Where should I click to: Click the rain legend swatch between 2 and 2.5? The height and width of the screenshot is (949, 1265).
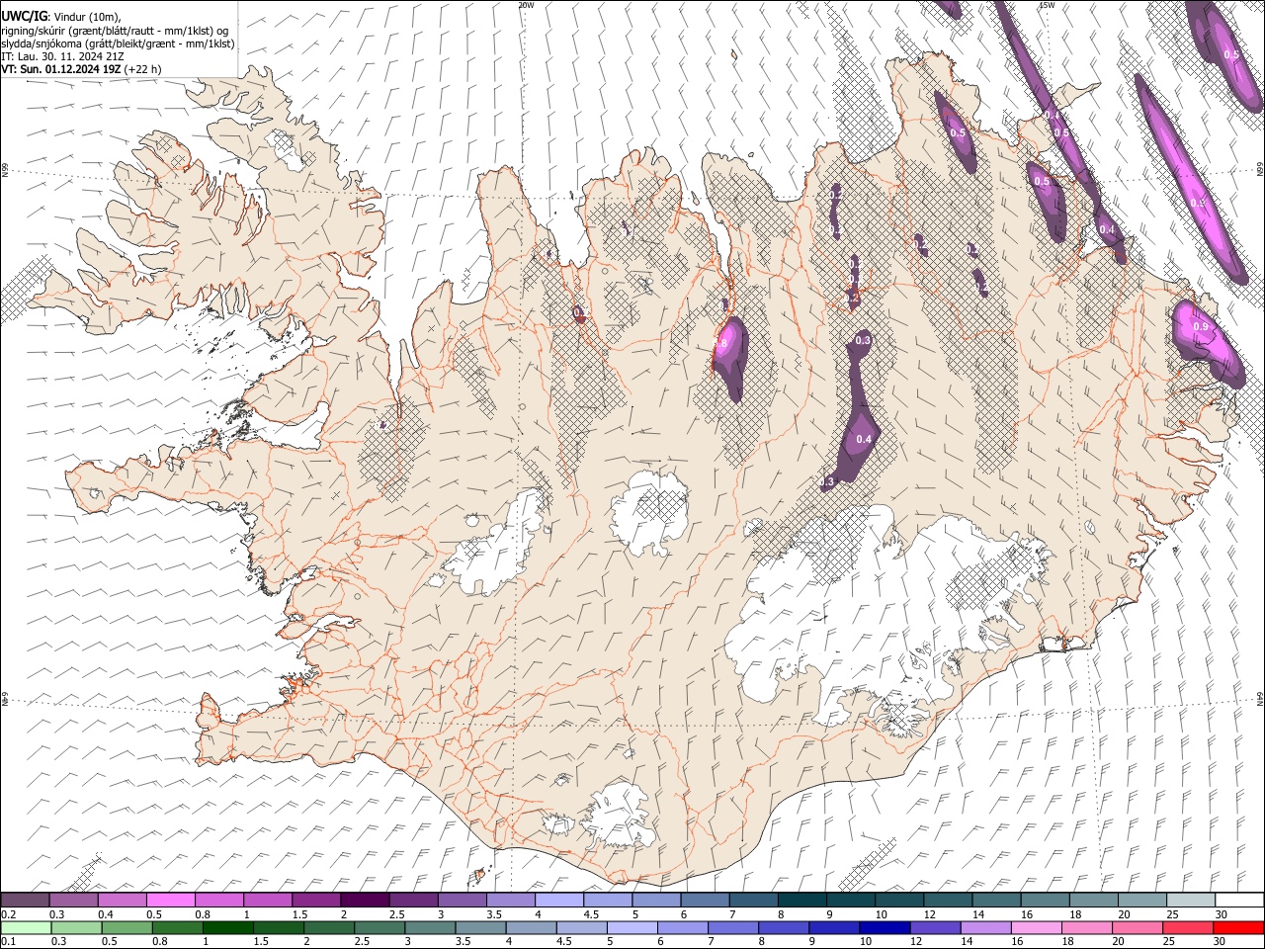tap(329, 927)
